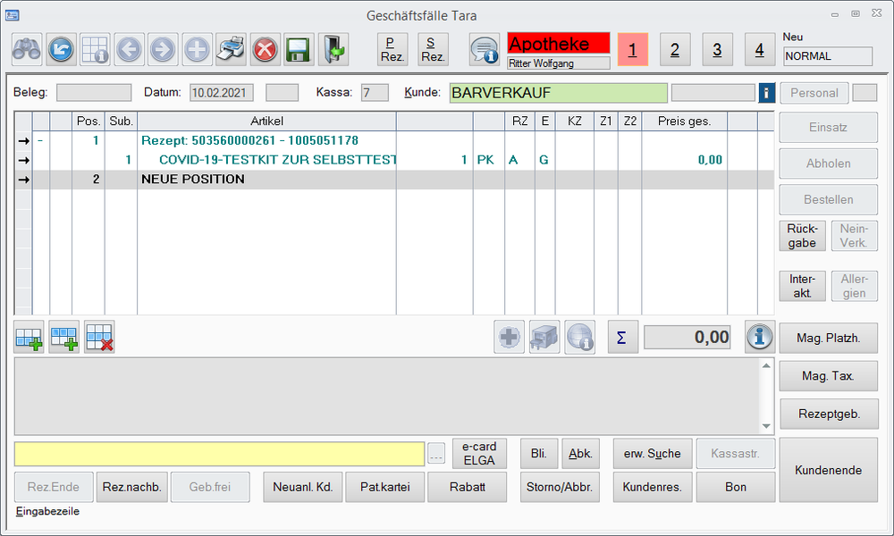Viewport: 894px width, 536px height.
Task: Open the ellipsis button beside input line
Action: (436, 455)
